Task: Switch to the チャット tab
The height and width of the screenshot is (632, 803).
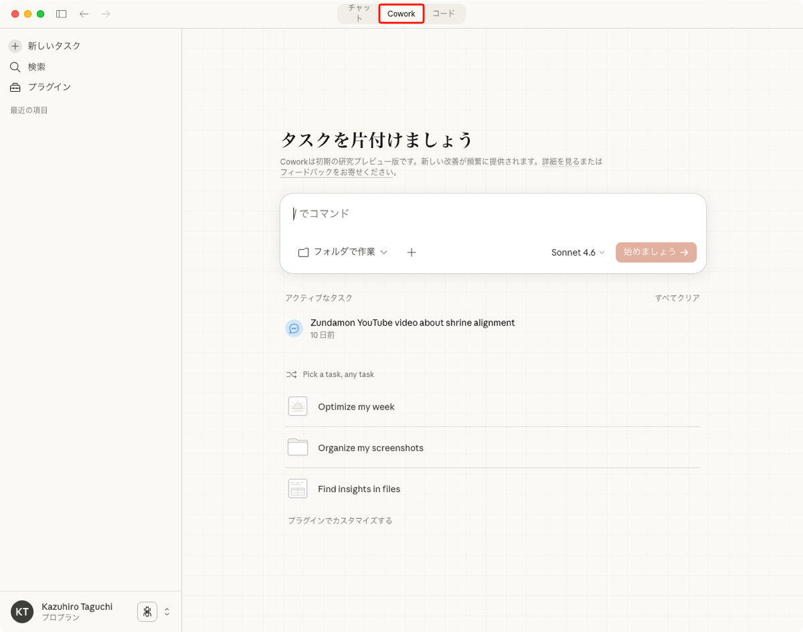Action: click(x=359, y=13)
